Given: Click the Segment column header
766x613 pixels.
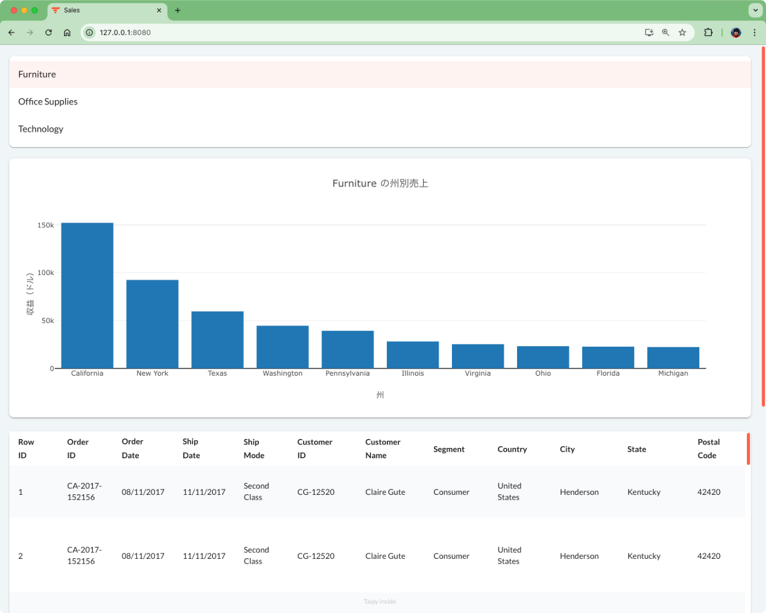Looking at the screenshot, I should coord(449,449).
